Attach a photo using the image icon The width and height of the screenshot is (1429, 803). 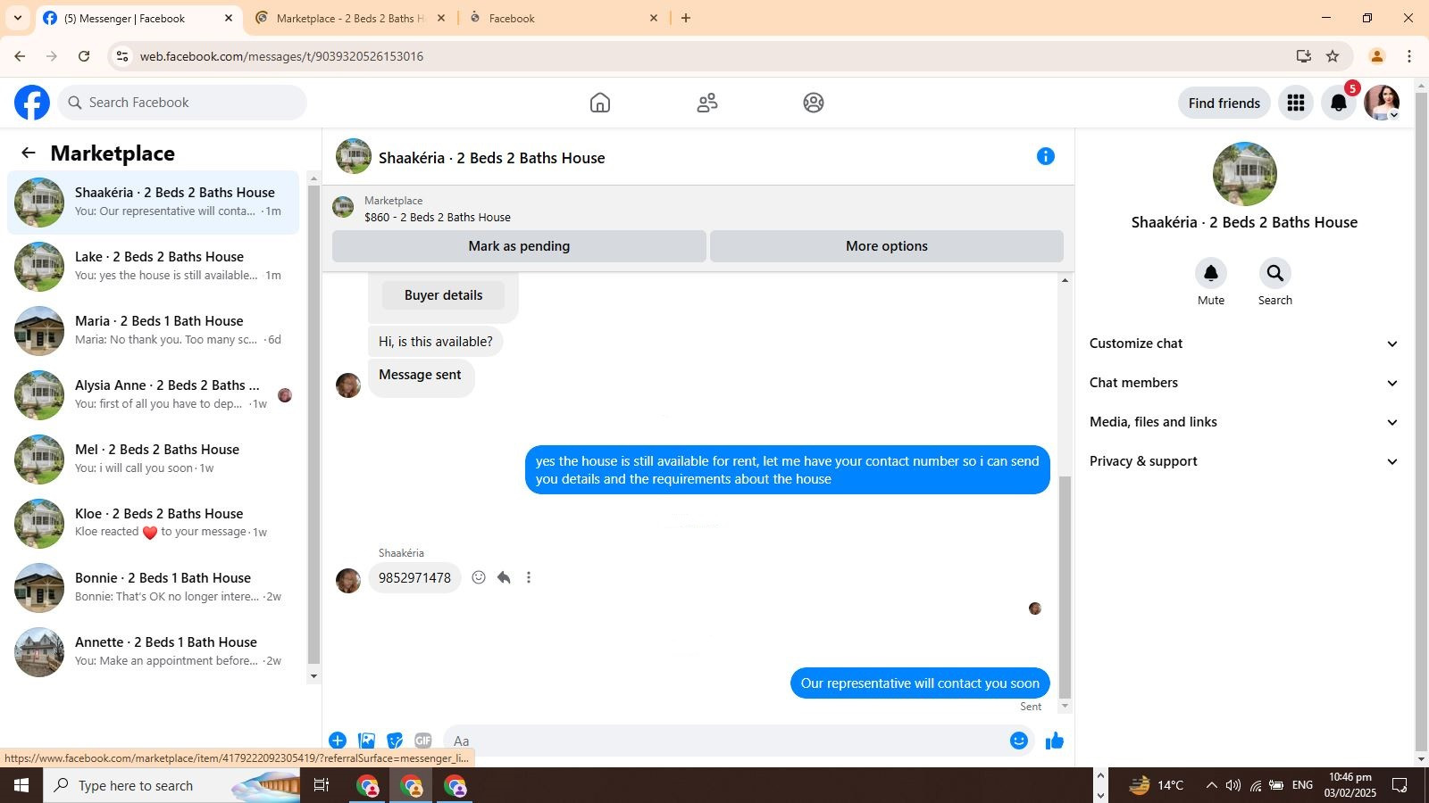tap(366, 741)
